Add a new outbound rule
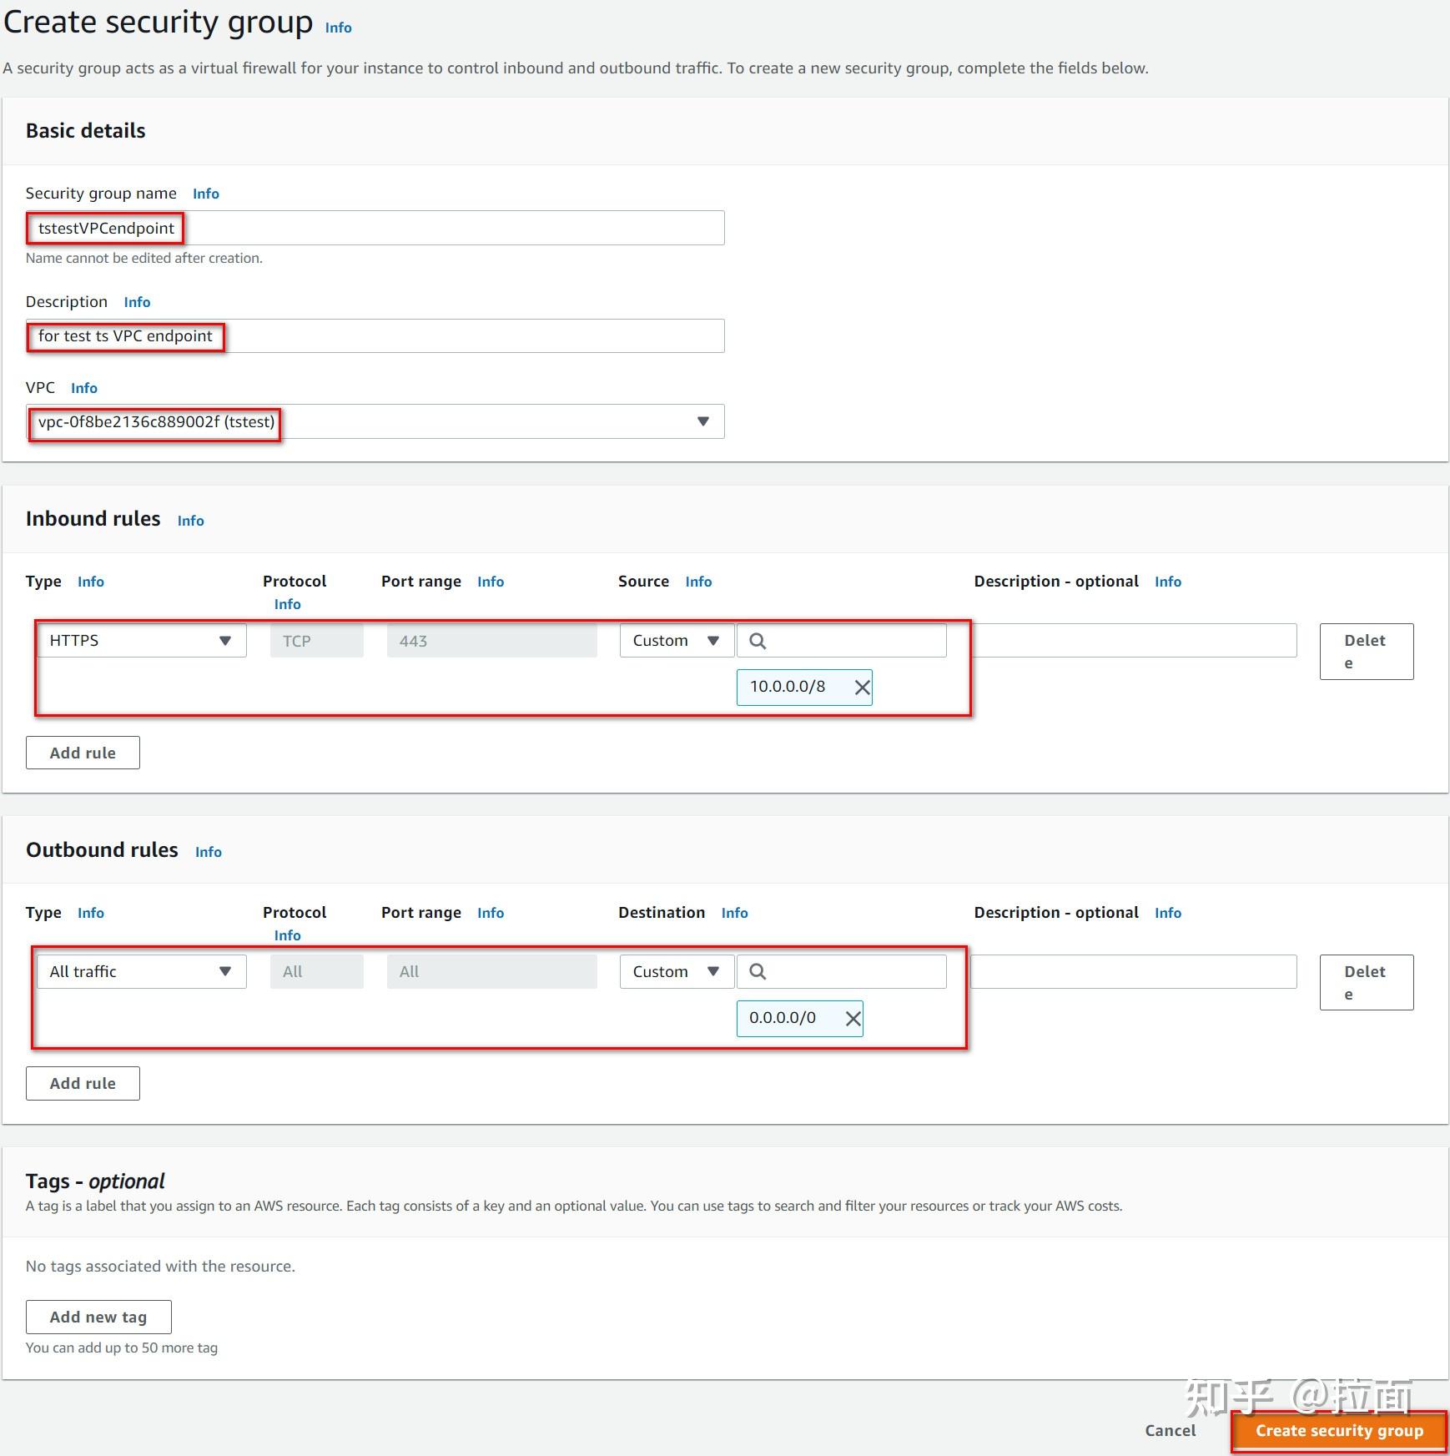1450x1456 pixels. pos(83,1082)
